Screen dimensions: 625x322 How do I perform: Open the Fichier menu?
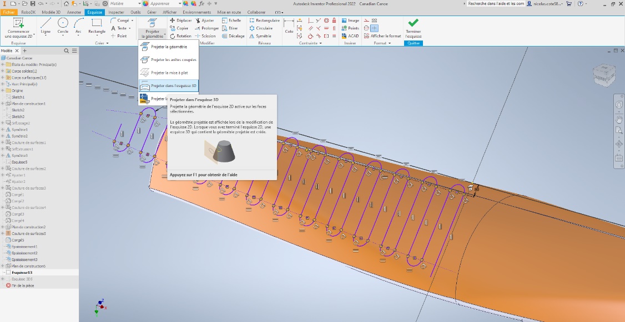(x=9, y=12)
